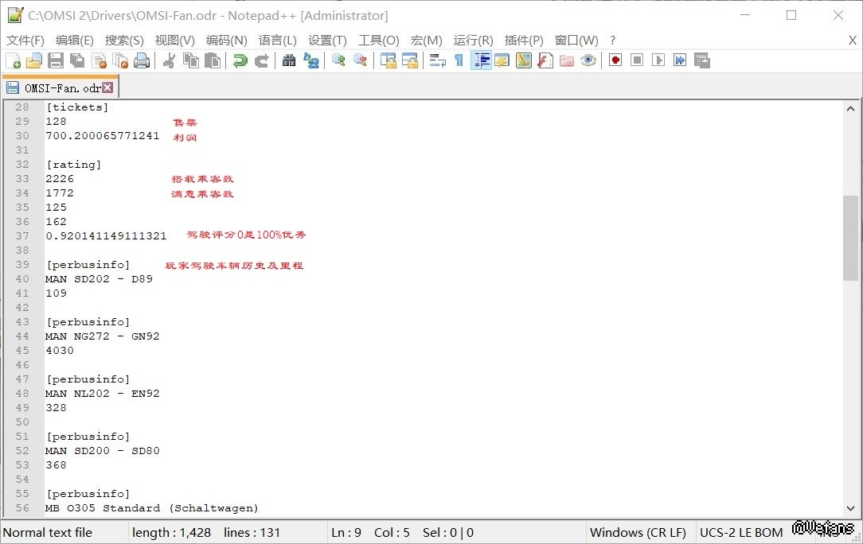Open the 文件(F) menu
The height and width of the screenshot is (544, 863).
click(25, 40)
